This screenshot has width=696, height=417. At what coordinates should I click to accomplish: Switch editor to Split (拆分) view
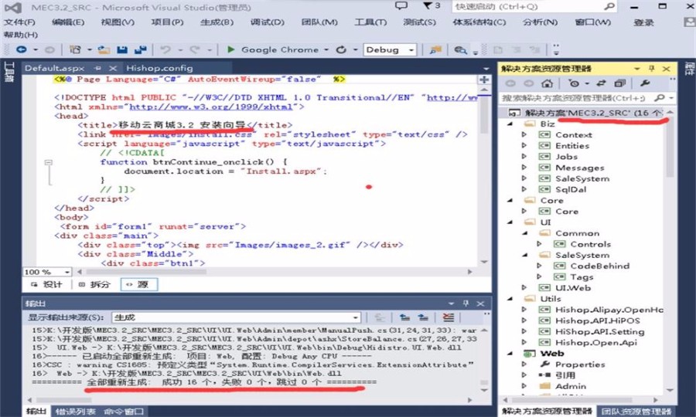click(x=95, y=284)
